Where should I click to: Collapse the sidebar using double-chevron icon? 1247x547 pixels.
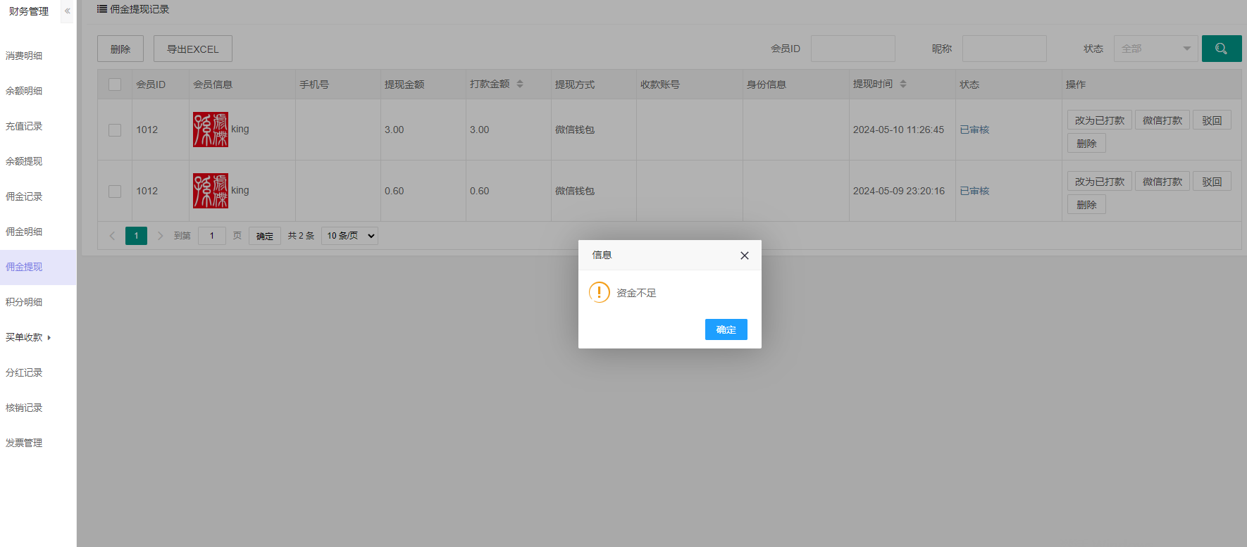[67, 11]
